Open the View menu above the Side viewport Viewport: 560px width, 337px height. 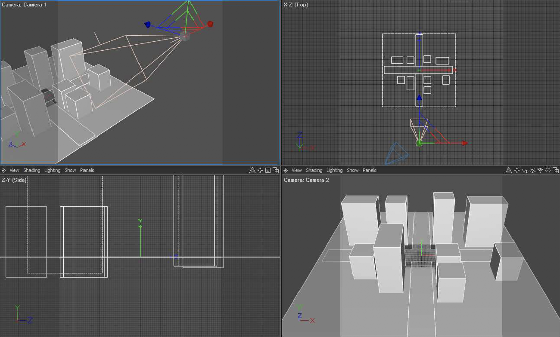(14, 170)
